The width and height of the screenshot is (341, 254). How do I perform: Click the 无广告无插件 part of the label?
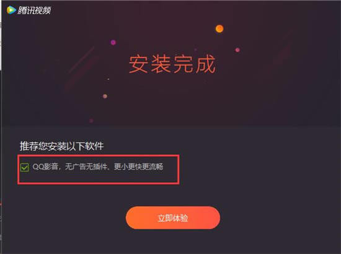86,167
